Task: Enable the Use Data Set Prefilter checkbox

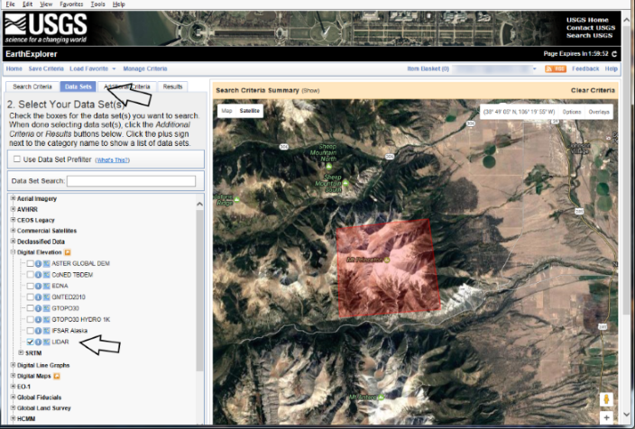Action: (x=16, y=160)
